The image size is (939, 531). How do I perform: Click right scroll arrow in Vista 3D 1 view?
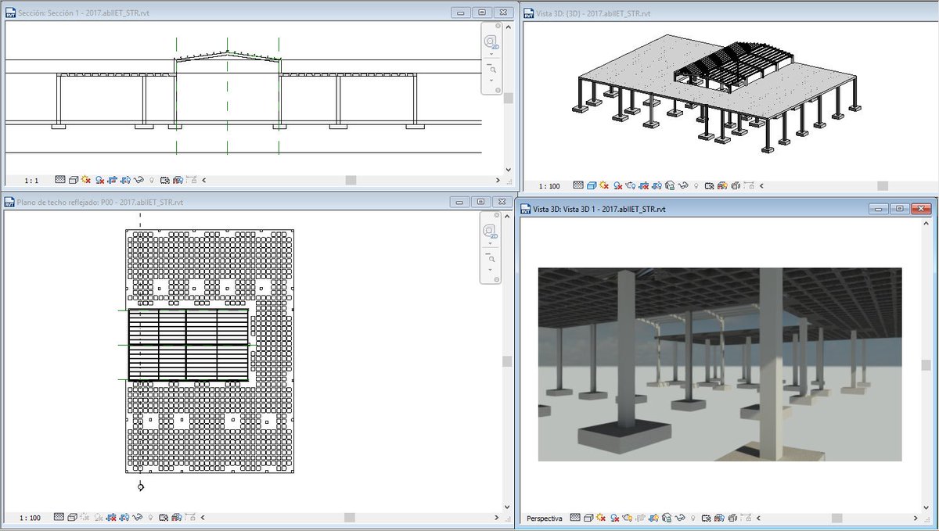click(918, 518)
